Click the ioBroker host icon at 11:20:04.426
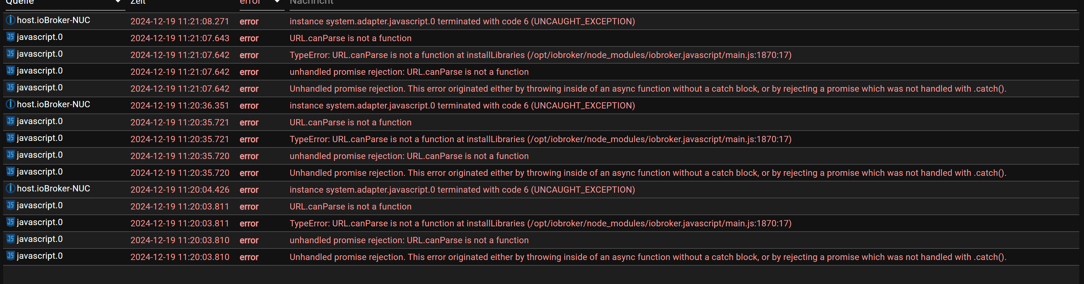 [x=11, y=188]
